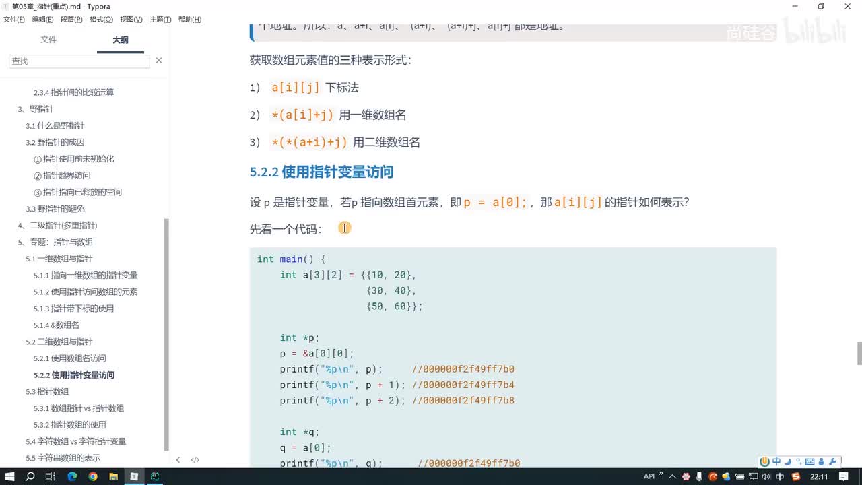862x485 pixels.
Task: Go to 5.1.3 指针带下标的使用
Action: [x=74, y=309]
